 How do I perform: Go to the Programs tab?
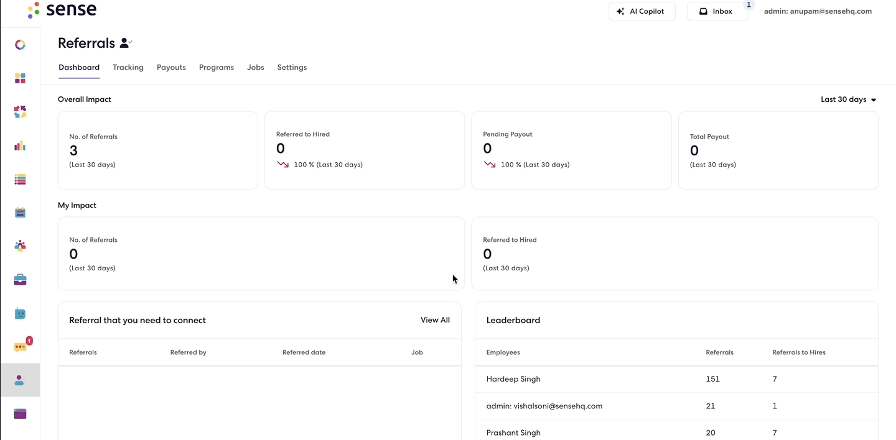click(x=217, y=67)
